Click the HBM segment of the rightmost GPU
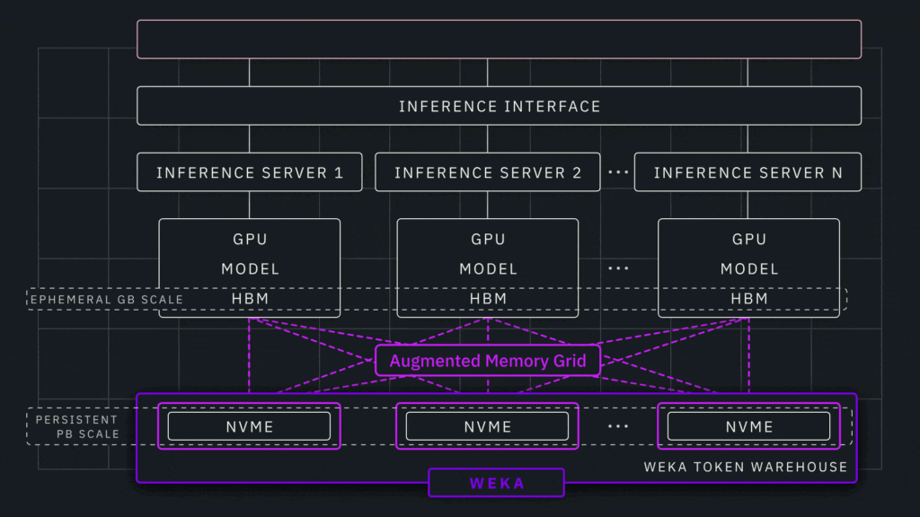This screenshot has height=517, width=920. pos(749,298)
